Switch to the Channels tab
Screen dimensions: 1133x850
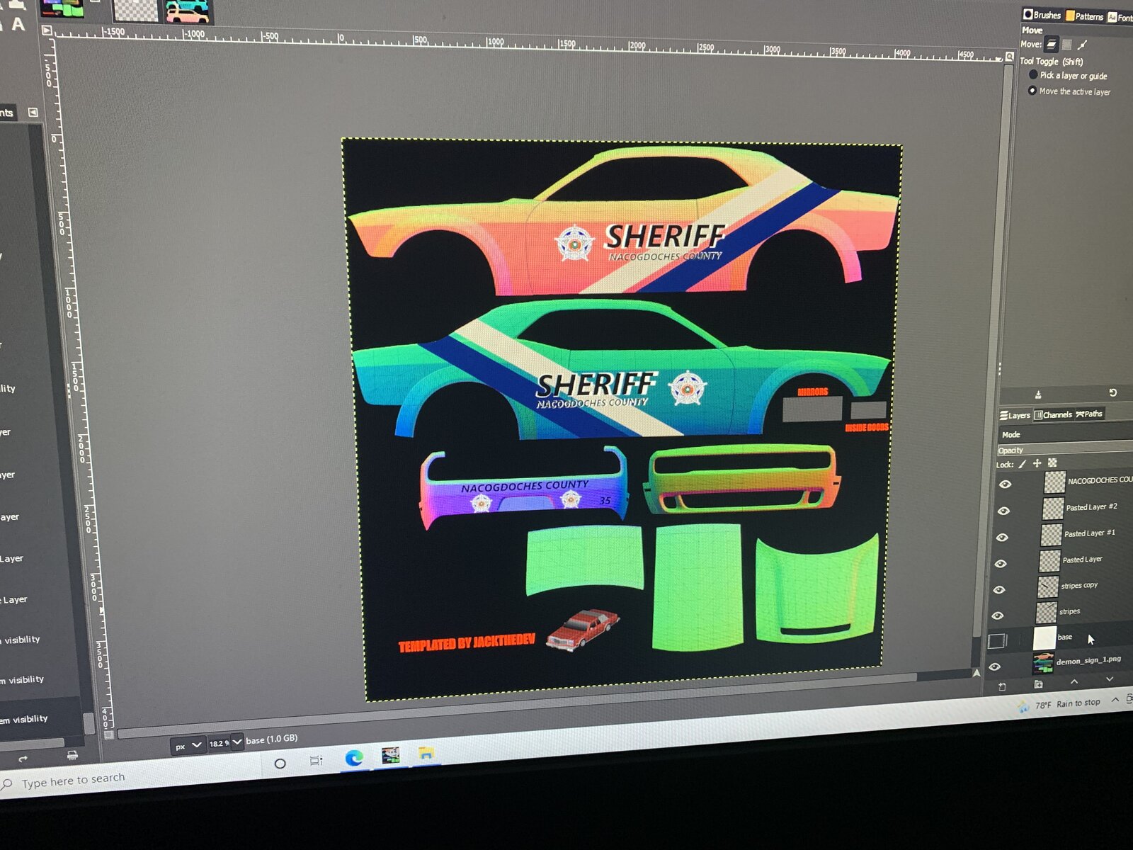(1053, 414)
